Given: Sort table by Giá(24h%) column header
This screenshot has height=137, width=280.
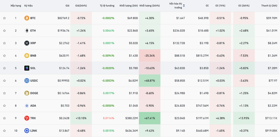Looking at the screenshot, I should [81, 6].
